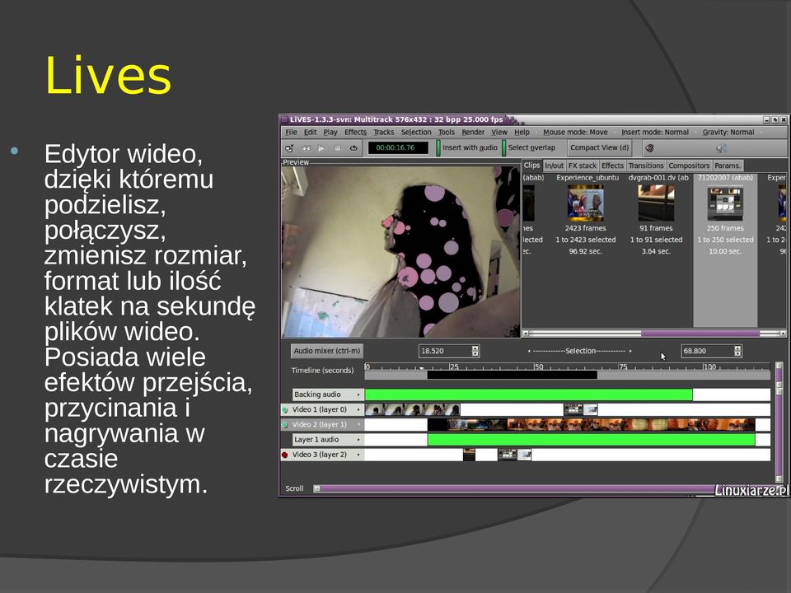Viewport: 791px width, 593px height.
Task: Open Insert mode: Normal dropdown
Action: pos(655,132)
